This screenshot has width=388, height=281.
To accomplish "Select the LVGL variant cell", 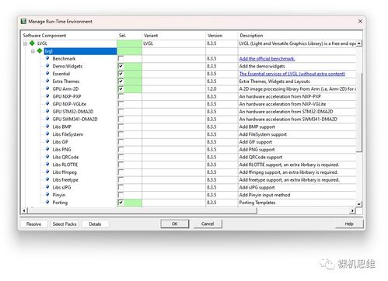I will click(x=173, y=43).
